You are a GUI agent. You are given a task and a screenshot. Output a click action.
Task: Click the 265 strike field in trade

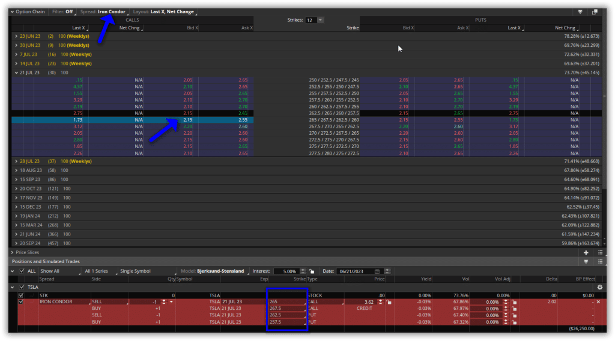[x=287, y=302]
